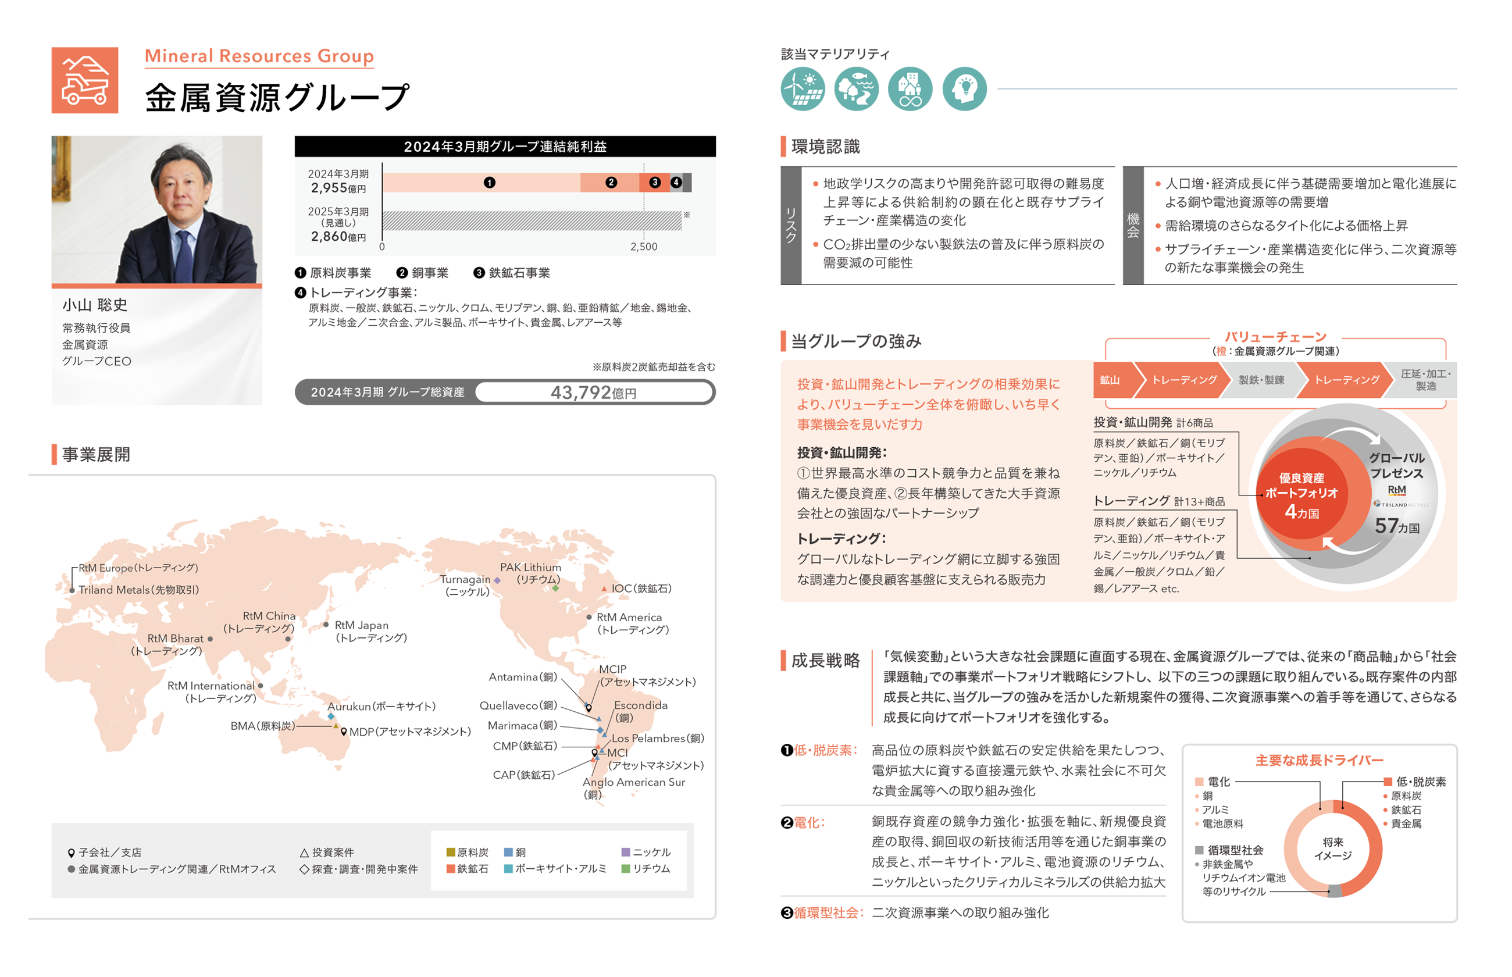Click the 当グループの強み section heading
The height and width of the screenshot is (977, 1512).
[855, 341]
